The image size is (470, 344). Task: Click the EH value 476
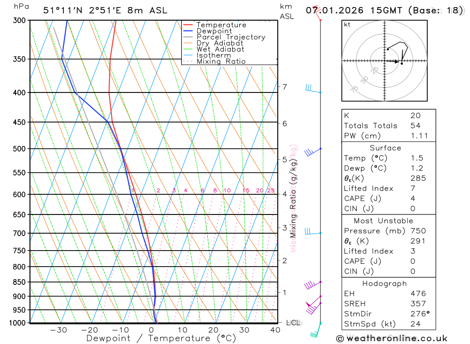coord(418,294)
